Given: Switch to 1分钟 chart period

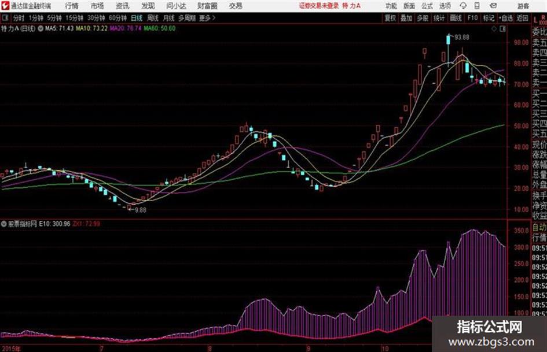Looking at the screenshot, I should (x=35, y=18).
